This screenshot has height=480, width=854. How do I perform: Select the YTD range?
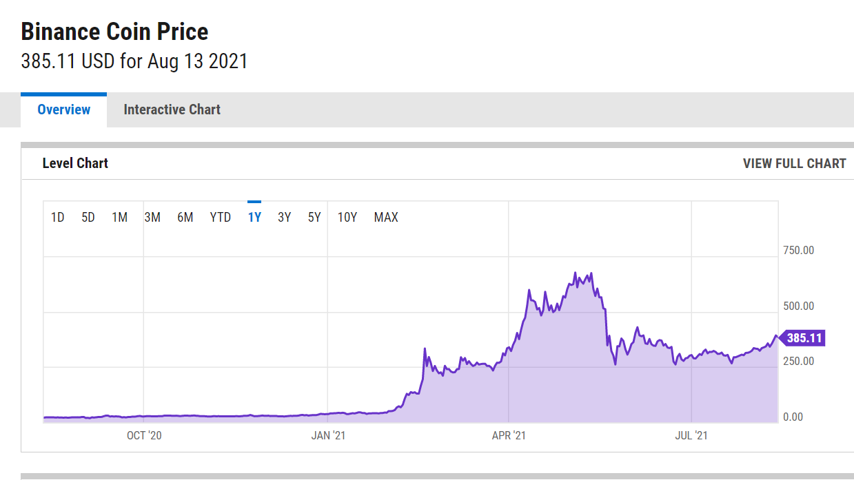coord(221,218)
